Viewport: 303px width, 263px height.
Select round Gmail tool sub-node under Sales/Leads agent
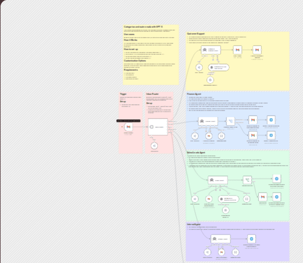pos(209,199)
